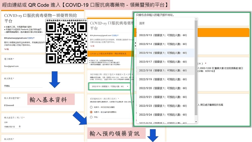Click the 病人姓名 name input field

[x=23, y=86]
